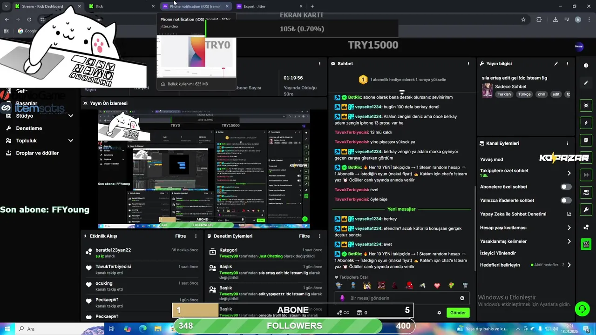Insert the Spider-Man emote
The image size is (596, 335).
coord(409,285)
